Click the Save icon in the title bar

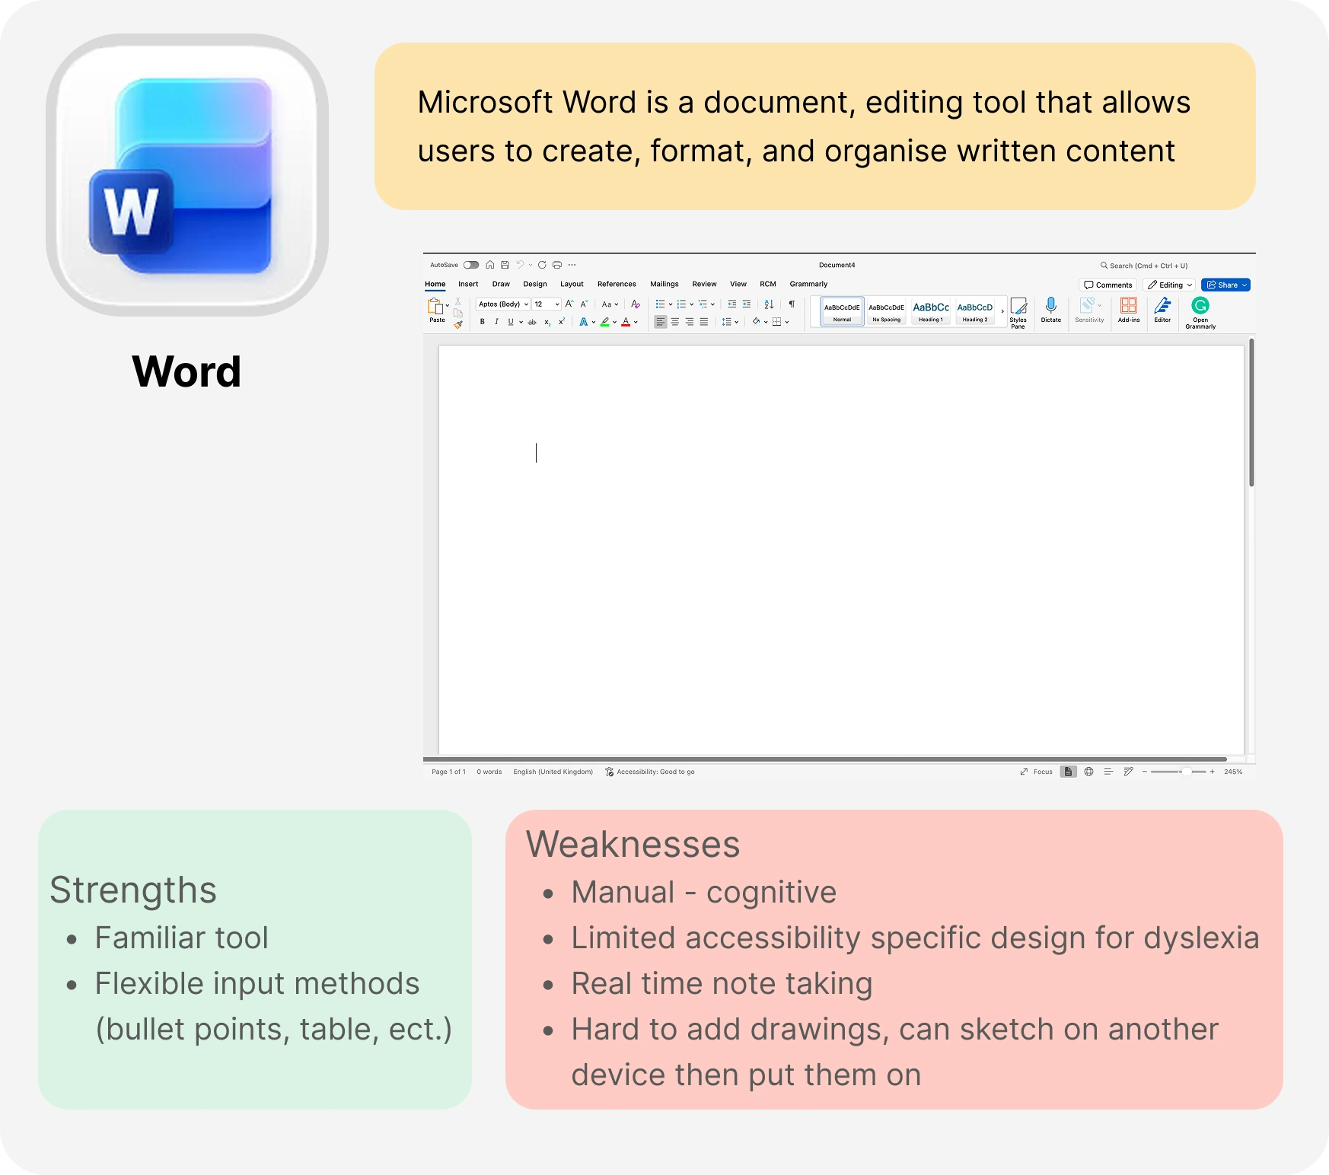[x=505, y=265]
